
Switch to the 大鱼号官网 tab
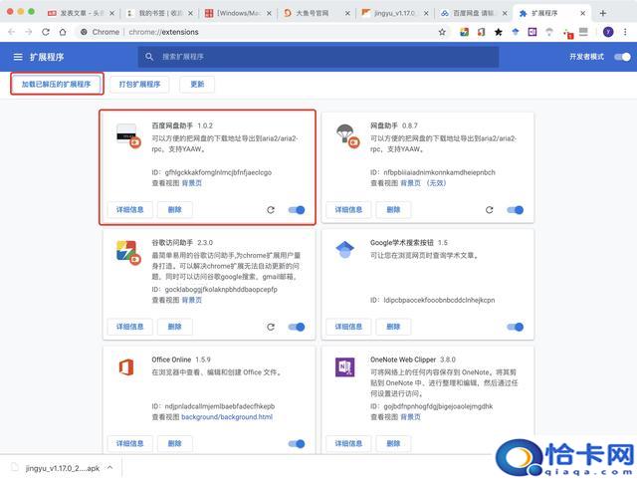coord(316,12)
